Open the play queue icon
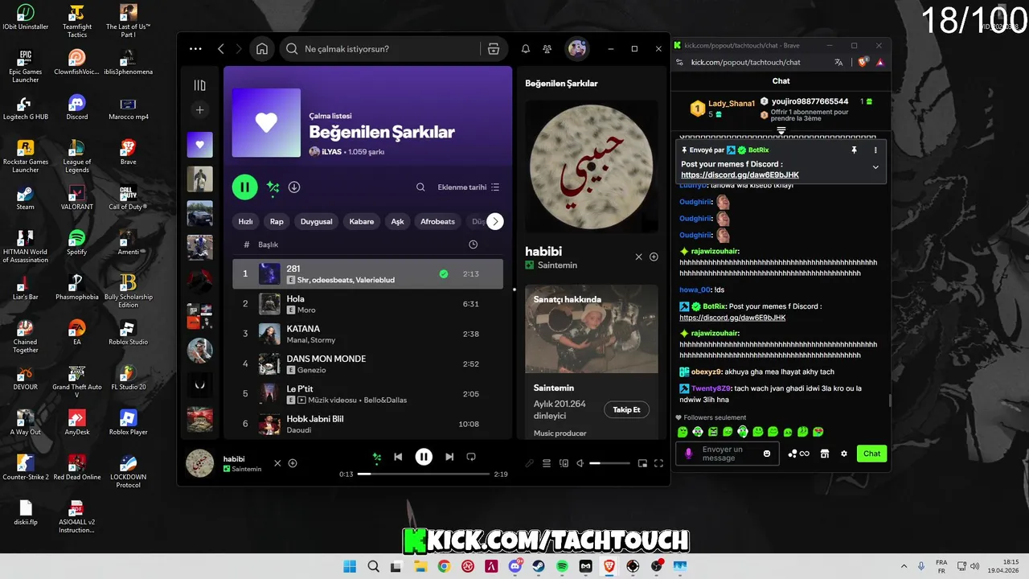This screenshot has width=1029, height=579. tap(547, 463)
